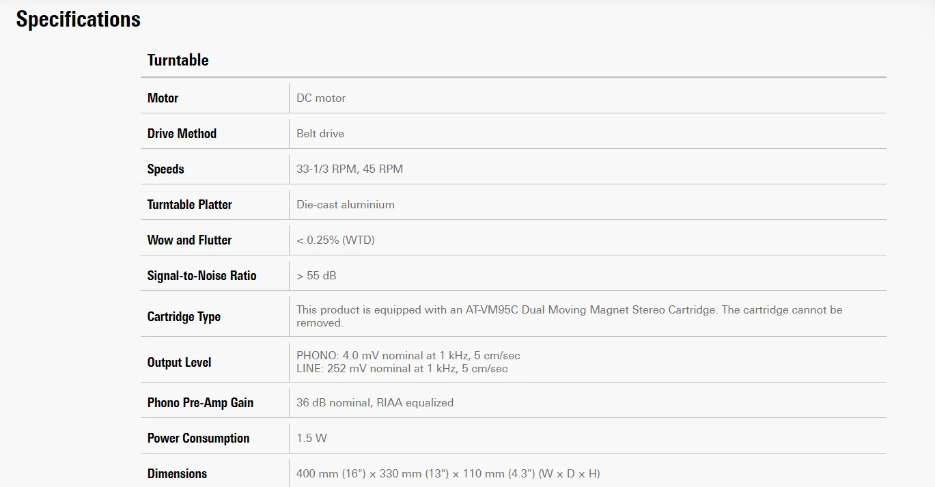Select the Belt drive value
Viewport: 935px width, 487px height.
[320, 133]
